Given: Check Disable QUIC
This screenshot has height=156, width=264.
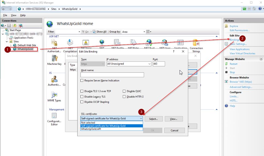Looking at the screenshot, I should click(x=124, y=91).
